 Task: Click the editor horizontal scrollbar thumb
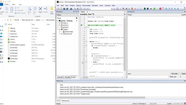click(x=85, y=77)
